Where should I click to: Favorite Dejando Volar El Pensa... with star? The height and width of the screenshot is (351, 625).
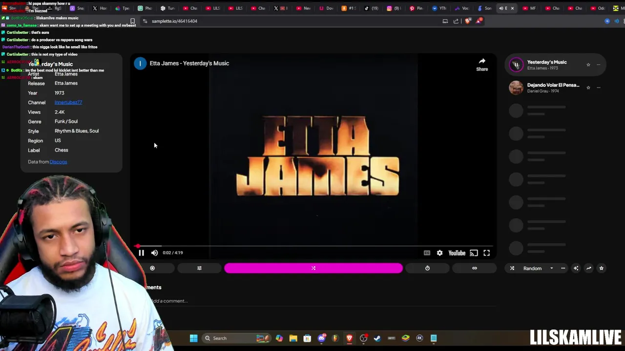(x=588, y=88)
